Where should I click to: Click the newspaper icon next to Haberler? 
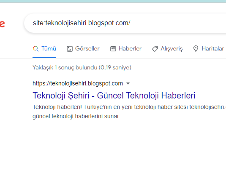tap(113, 49)
